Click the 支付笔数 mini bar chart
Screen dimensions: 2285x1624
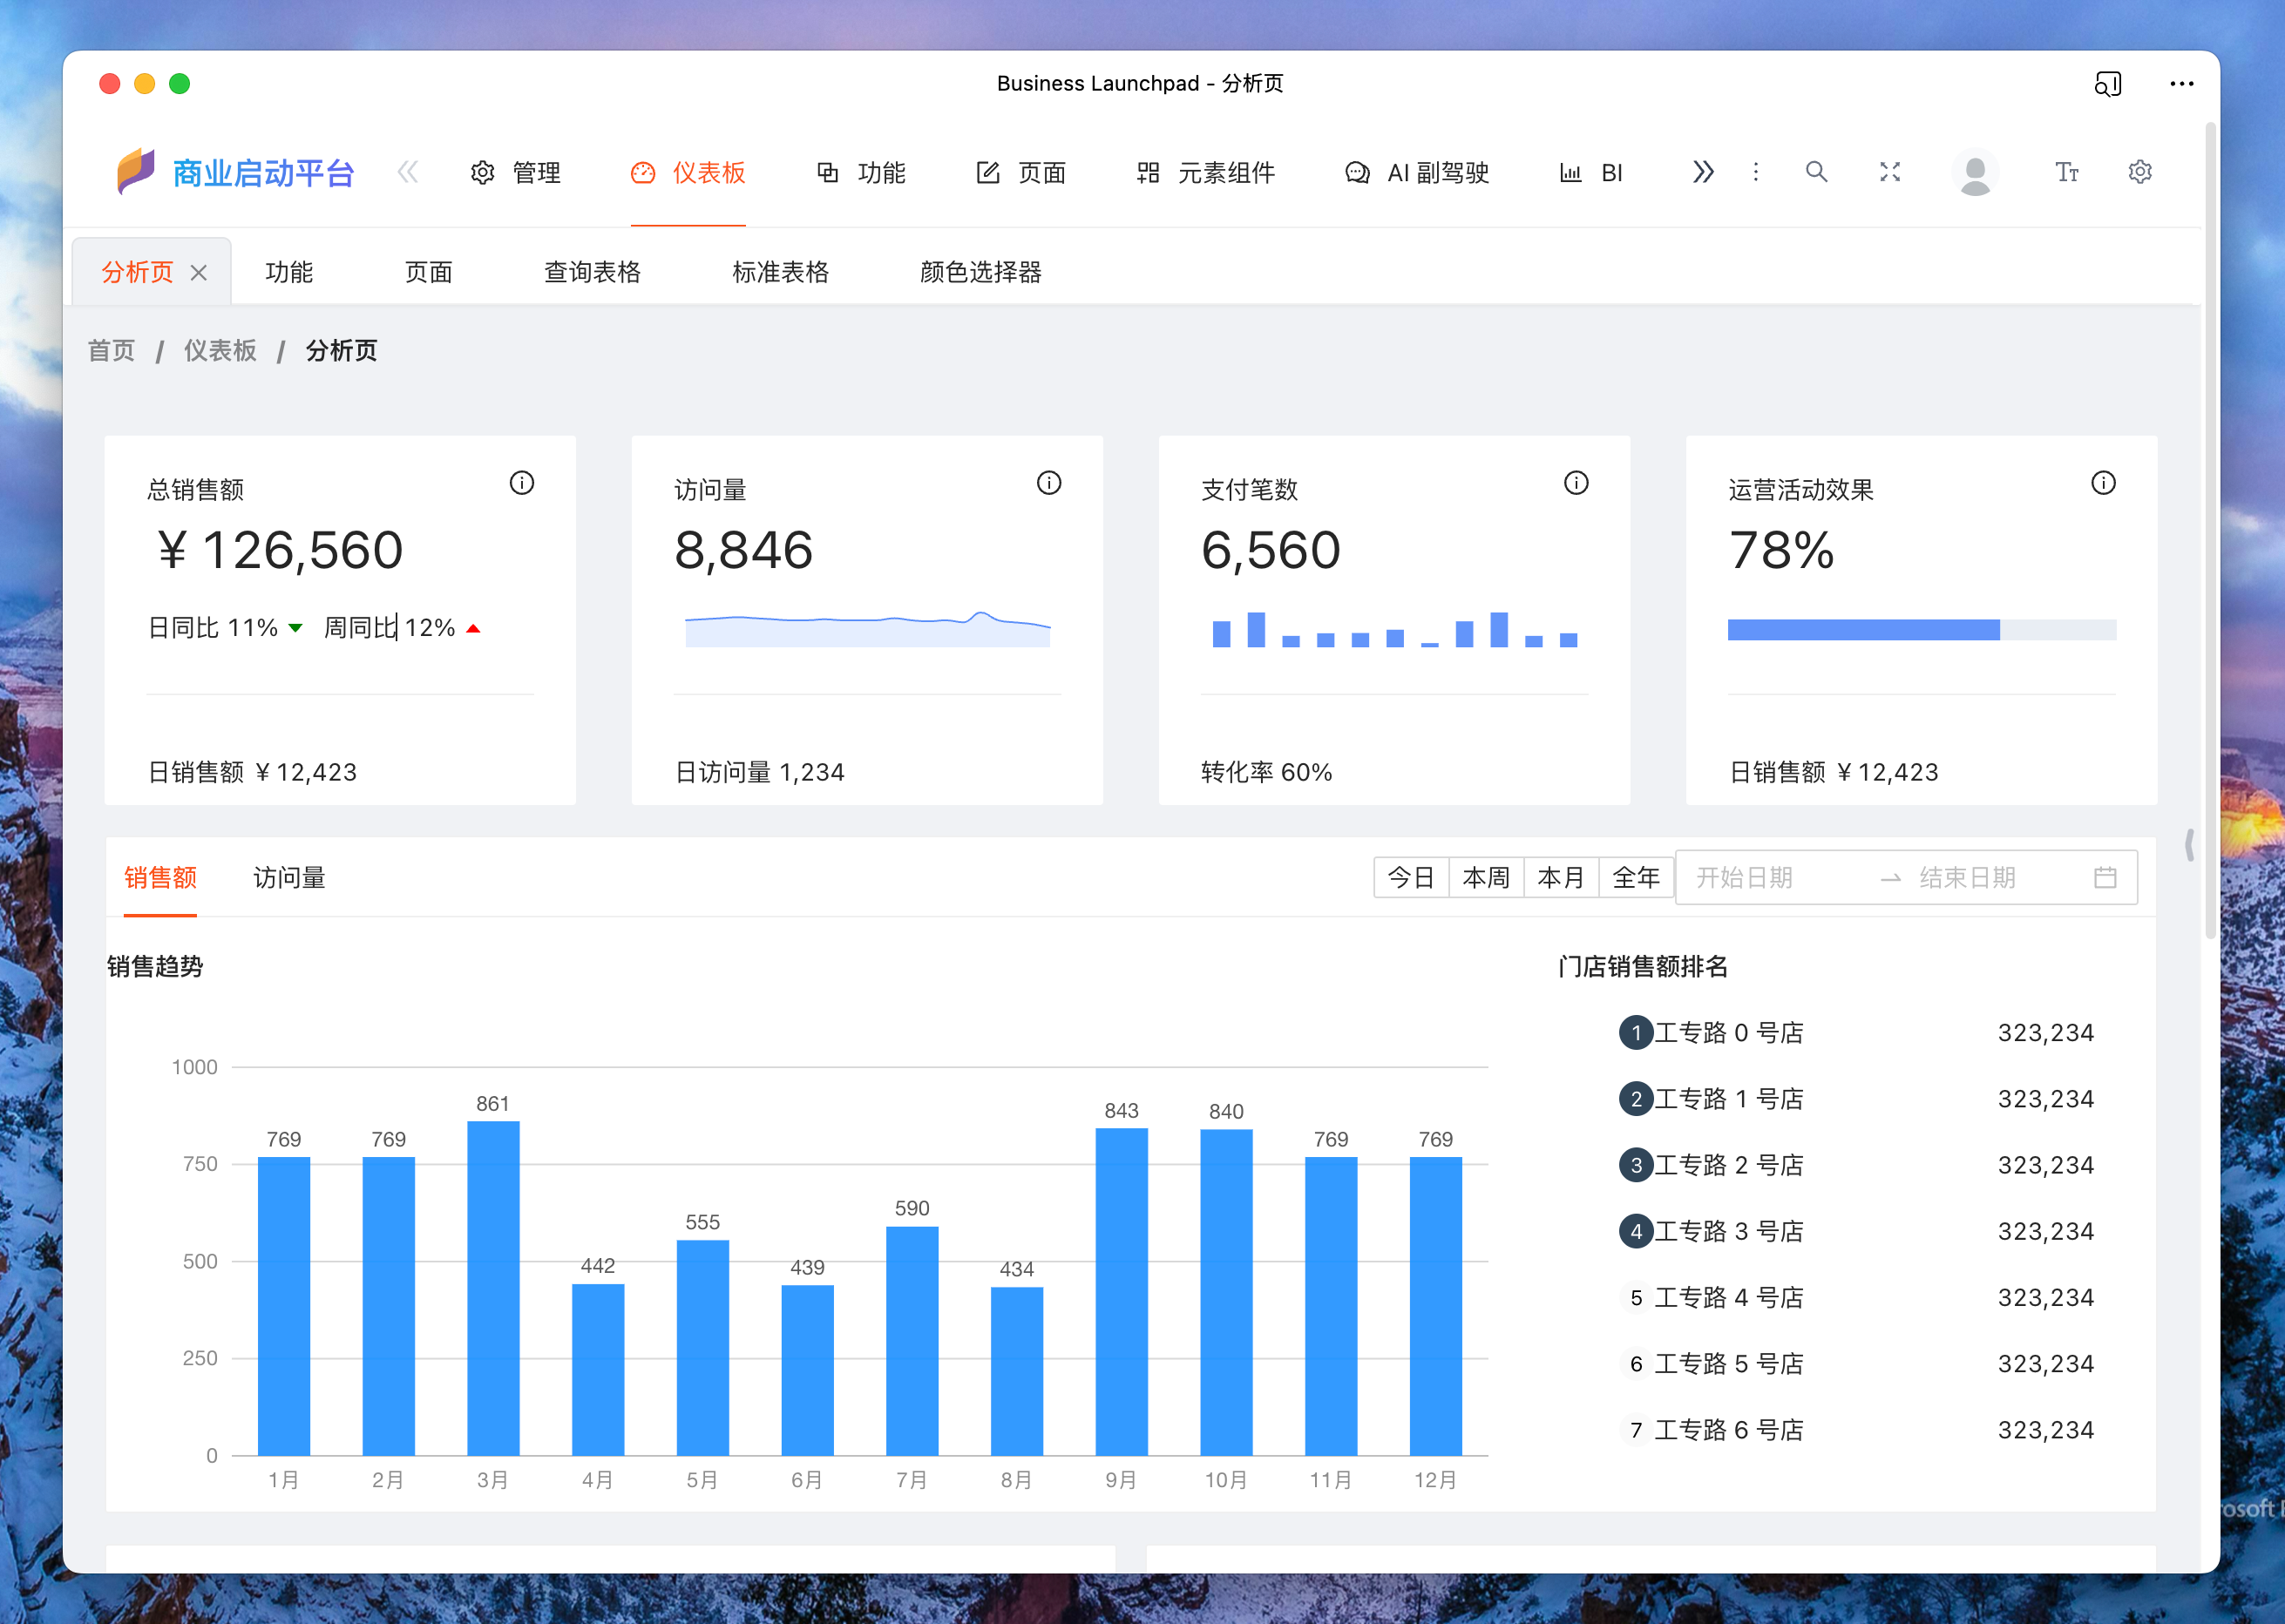point(1394,630)
